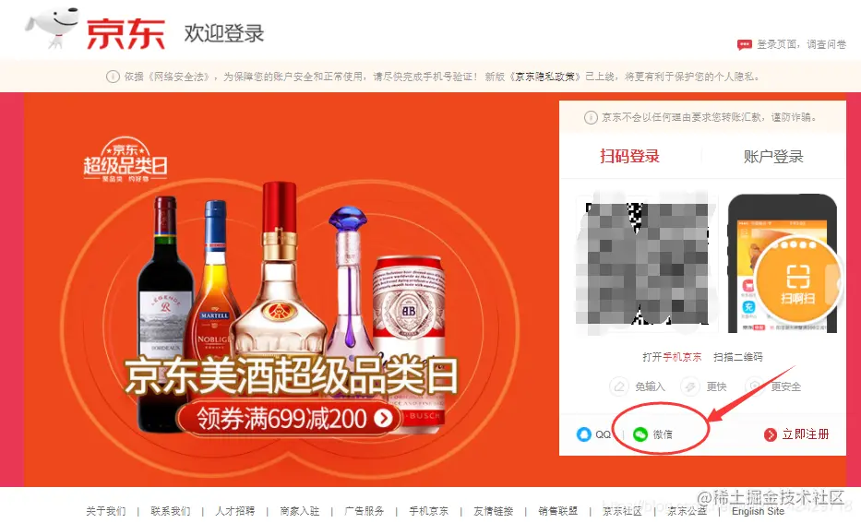Click the 更快 lightning icon
This screenshot has width=861, height=523.
[689, 386]
